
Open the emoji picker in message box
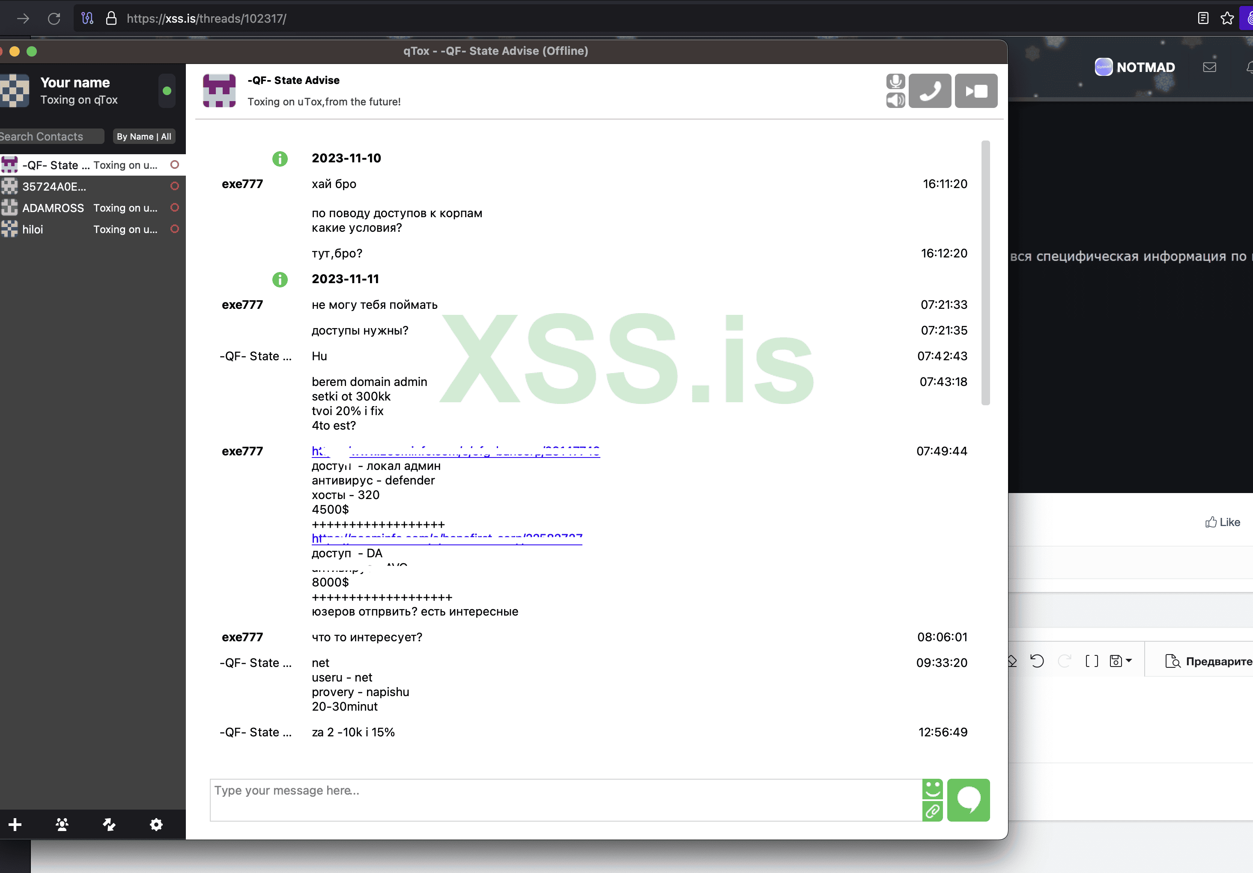[932, 789]
